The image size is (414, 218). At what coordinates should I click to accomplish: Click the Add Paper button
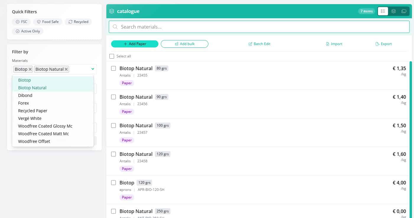135,44
